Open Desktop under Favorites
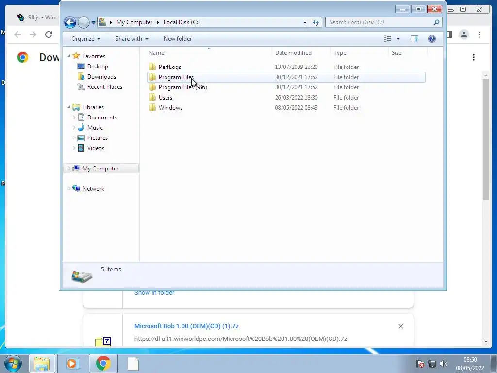Screen dimensions: 497x373 click(98, 66)
